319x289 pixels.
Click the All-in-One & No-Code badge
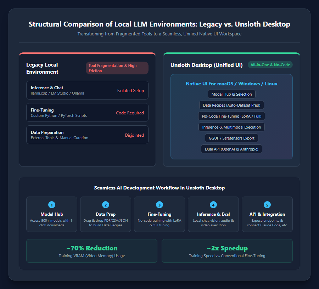pos(270,65)
